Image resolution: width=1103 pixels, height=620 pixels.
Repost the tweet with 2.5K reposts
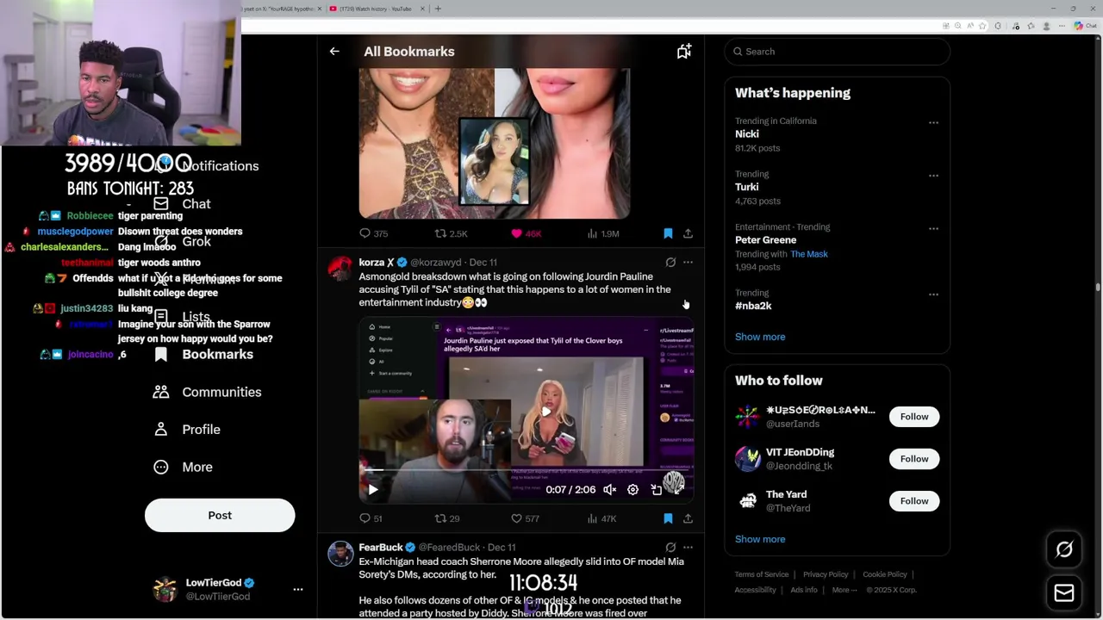(451, 233)
